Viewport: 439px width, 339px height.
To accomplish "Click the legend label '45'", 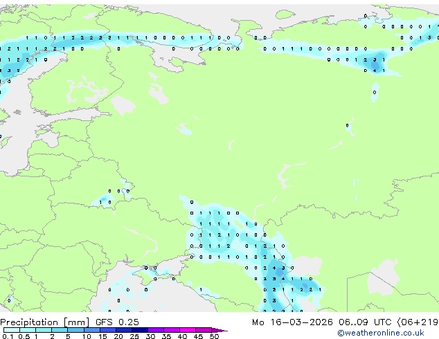I will point(198,336).
